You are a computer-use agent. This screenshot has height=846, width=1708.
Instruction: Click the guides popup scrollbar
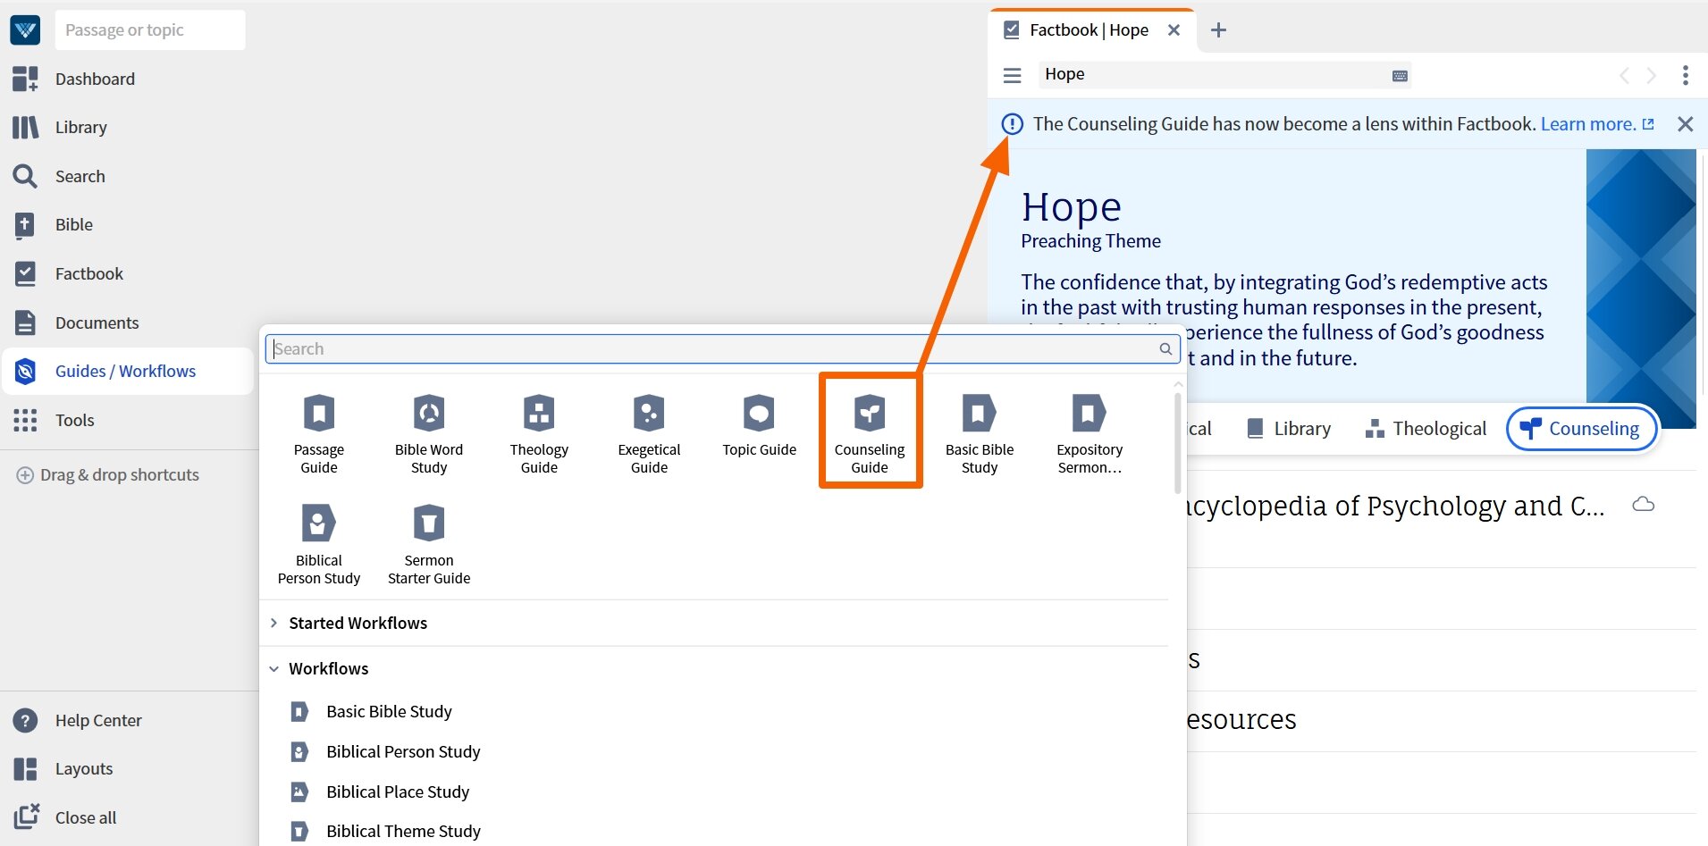[x=1177, y=442]
